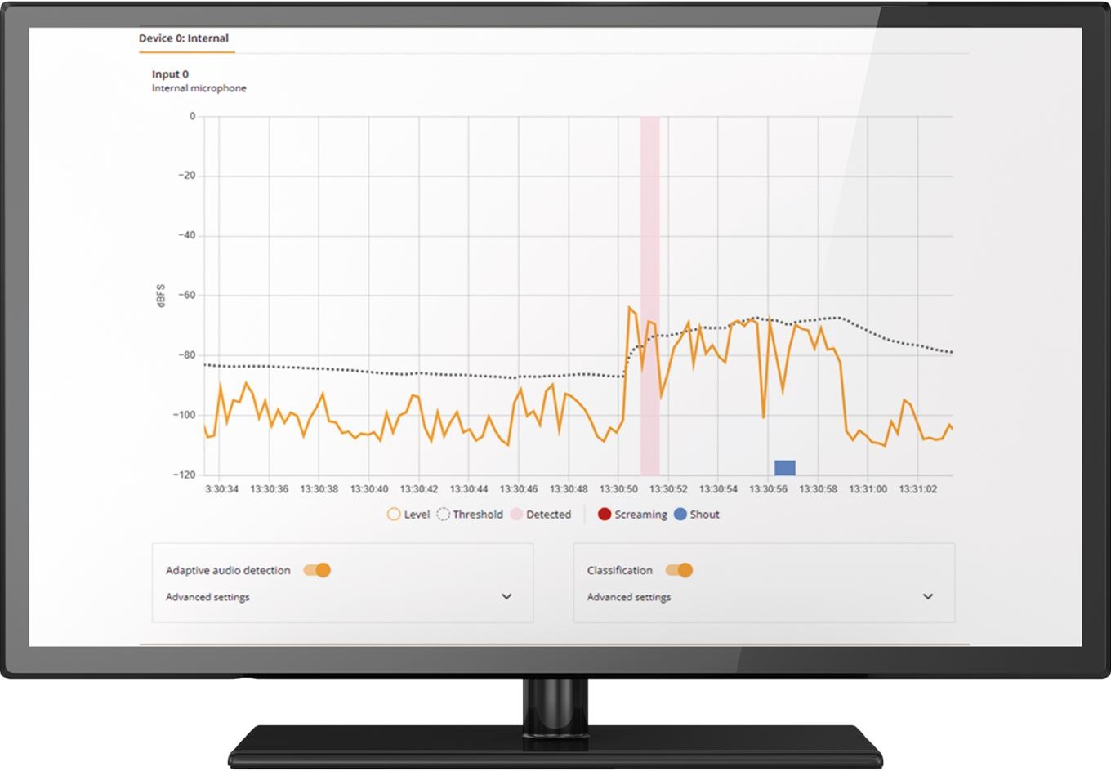
Task: Click the 13:30:42 time axis label
Action: 418,489
